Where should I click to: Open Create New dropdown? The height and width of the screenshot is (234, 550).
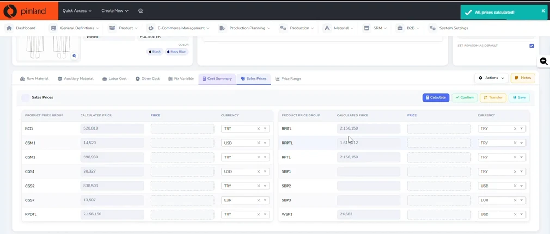(x=115, y=11)
